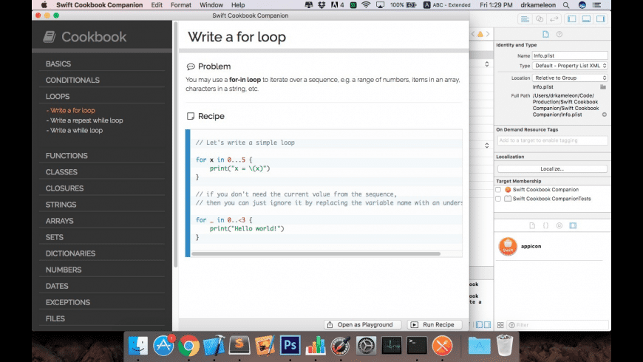Open the Window menu
This screenshot has height=362, width=643.
pos(211,5)
